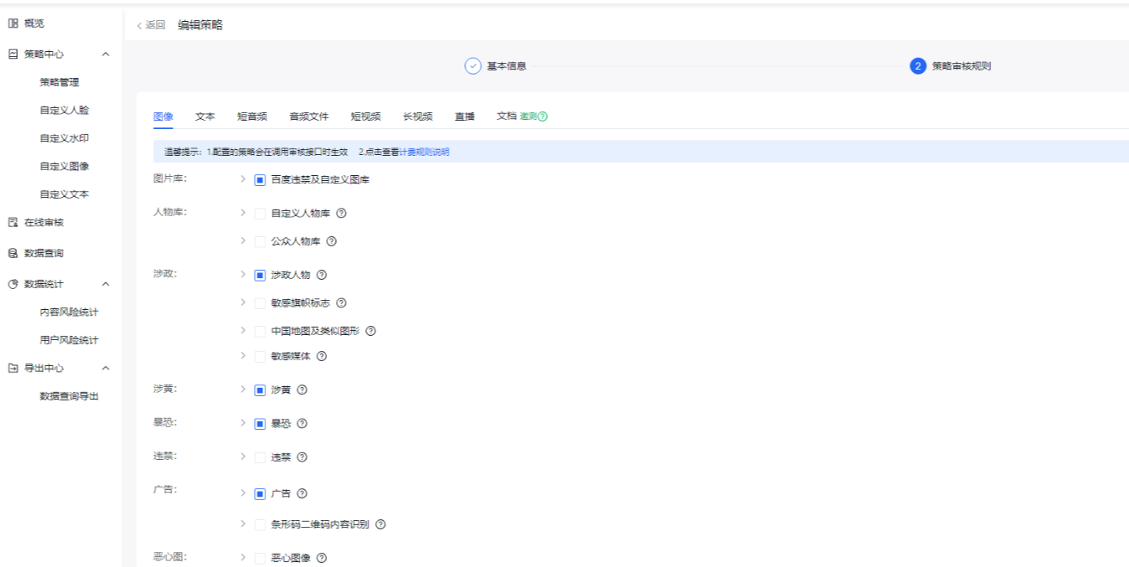
Task: Toggle the 广告 checkbox
Action: (x=260, y=493)
